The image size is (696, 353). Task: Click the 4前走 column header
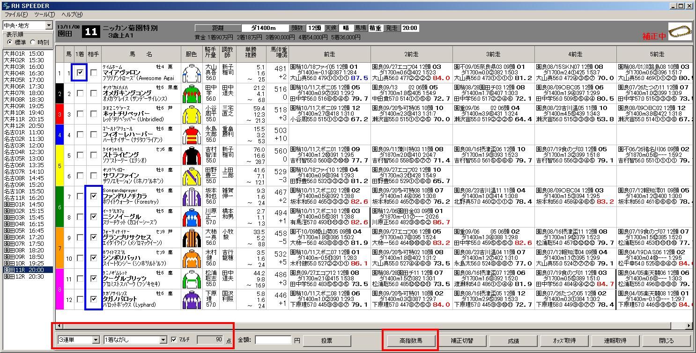[x=576, y=54]
